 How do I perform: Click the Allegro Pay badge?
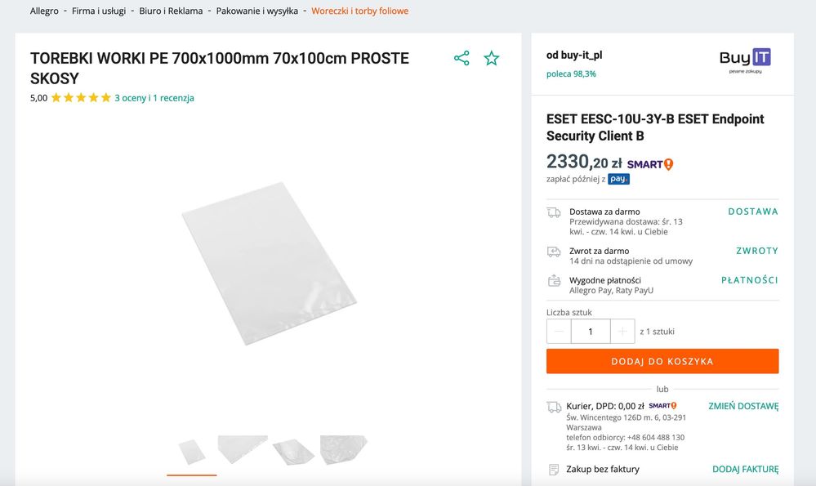click(x=618, y=179)
